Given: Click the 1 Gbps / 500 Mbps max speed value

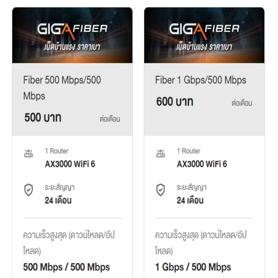Looking at the screenshot, I should point(193,267).
